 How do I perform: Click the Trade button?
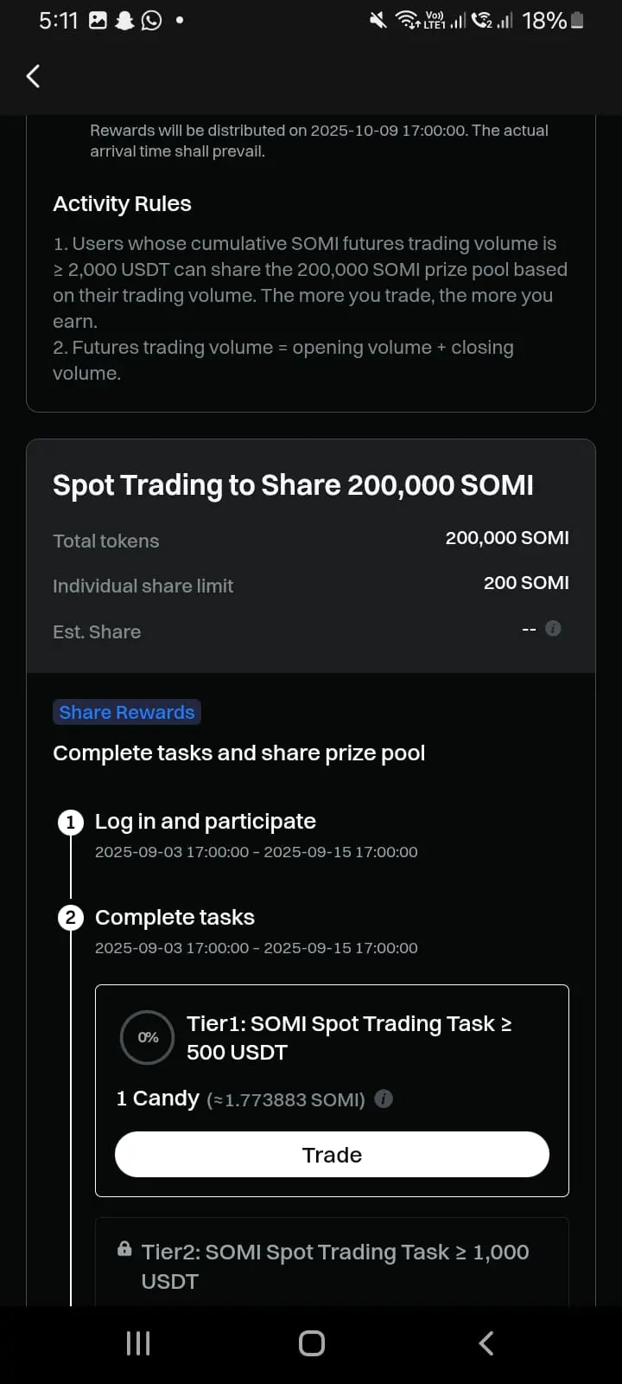(x=332, y=1155)
